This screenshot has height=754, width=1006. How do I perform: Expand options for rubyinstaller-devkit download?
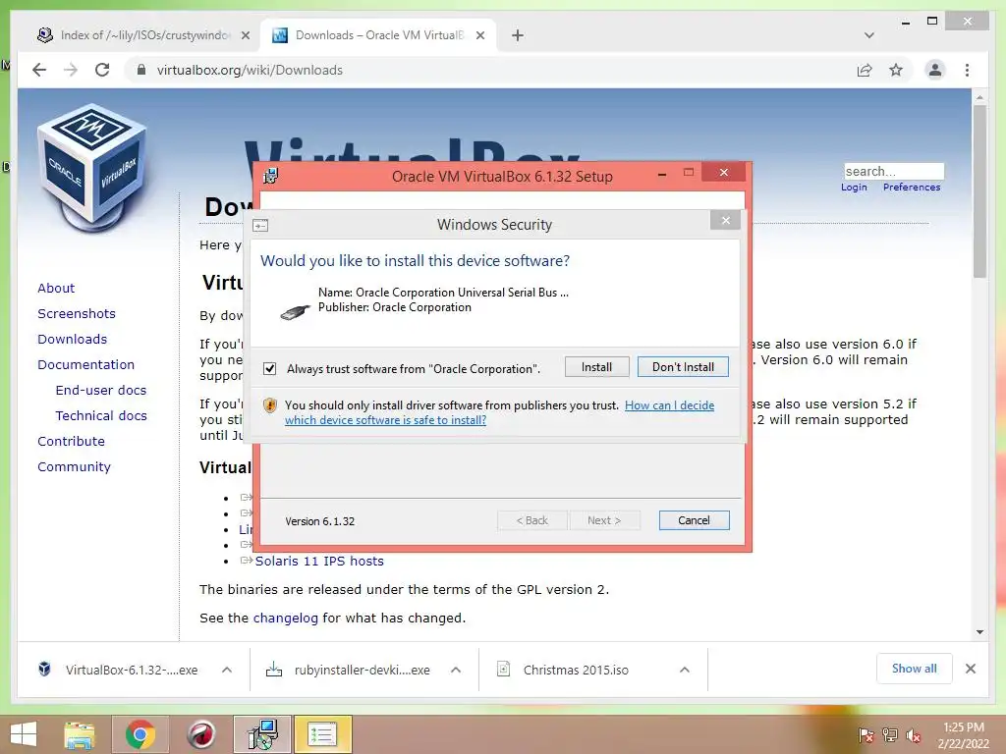(456, 670)
